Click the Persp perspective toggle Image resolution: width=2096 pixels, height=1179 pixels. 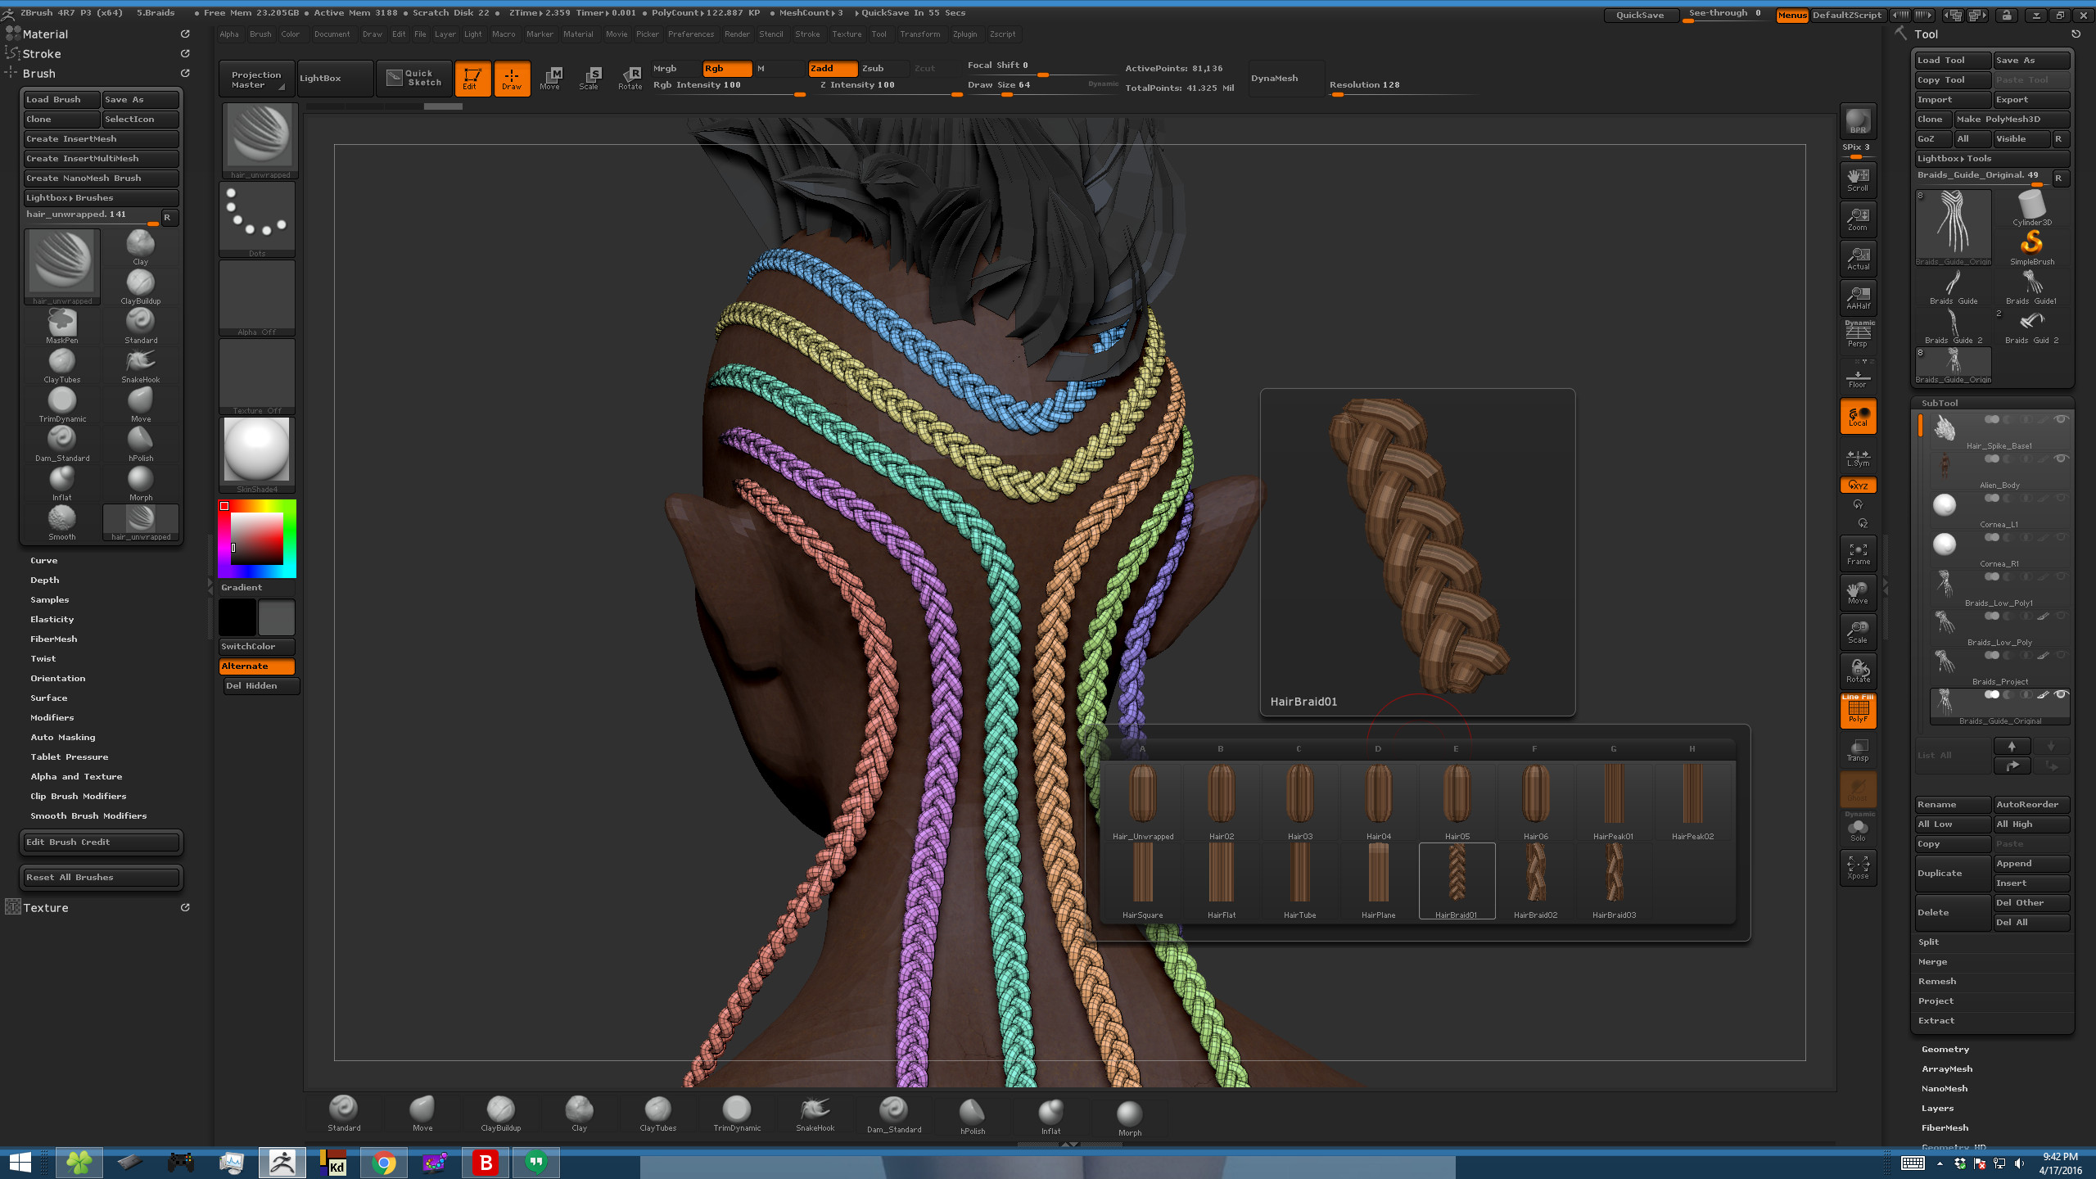1858,335
